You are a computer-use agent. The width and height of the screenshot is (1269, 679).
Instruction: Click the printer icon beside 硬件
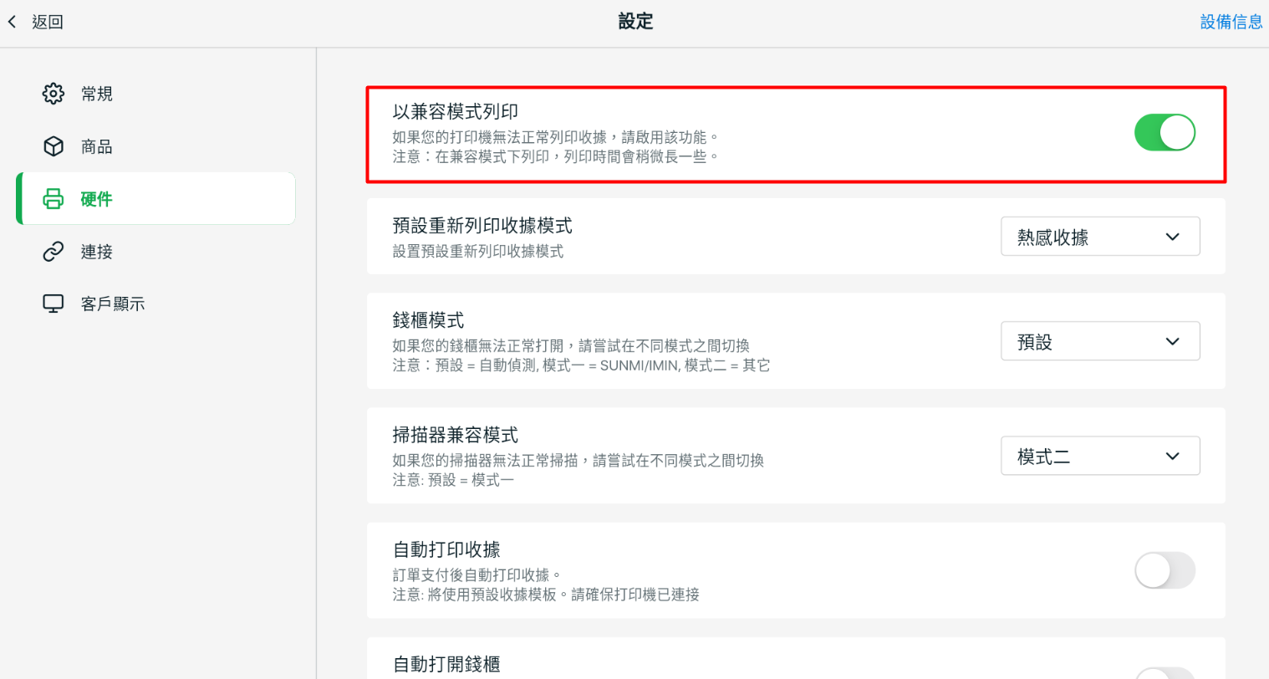click(x=54, y=199)
